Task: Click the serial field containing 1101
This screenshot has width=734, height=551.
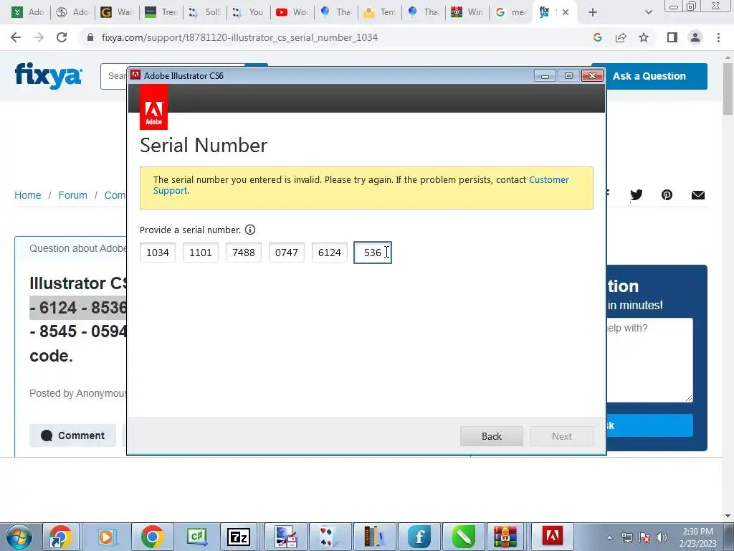Action: 201,253
